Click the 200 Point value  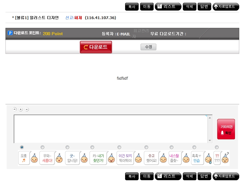click(53, 34)
